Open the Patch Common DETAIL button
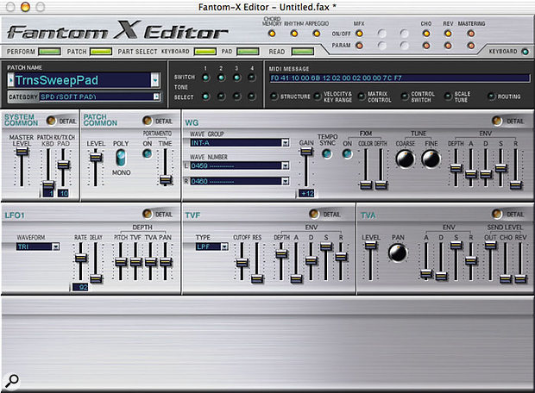This screenshot has height=393, width=535. tap(148, 121)
